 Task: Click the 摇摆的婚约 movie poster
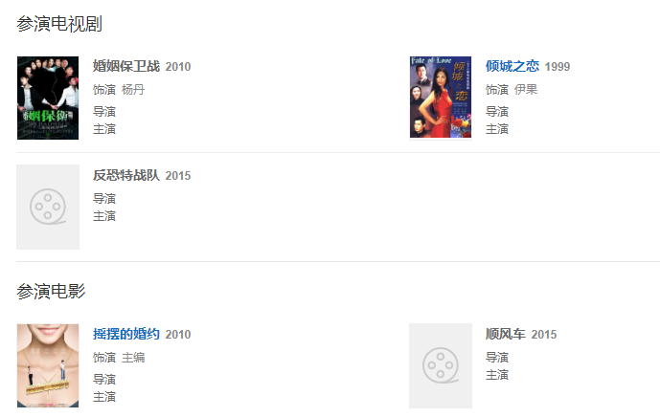click(48, 365)
